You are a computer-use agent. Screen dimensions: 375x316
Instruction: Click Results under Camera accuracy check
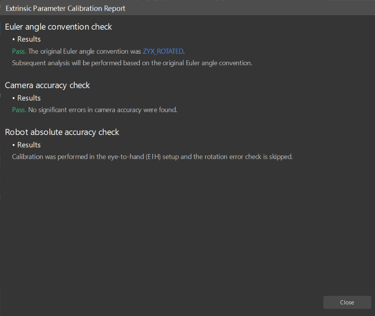pos(29,98)
